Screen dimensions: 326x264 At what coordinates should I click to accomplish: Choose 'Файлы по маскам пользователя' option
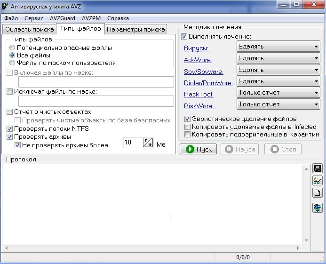(12, 63)
